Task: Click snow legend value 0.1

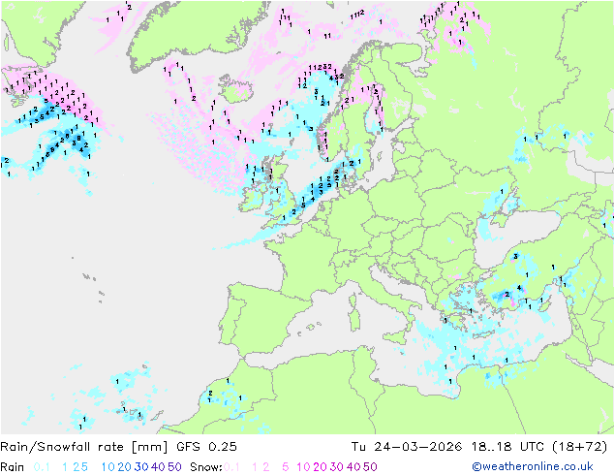Action: point(231,467)
